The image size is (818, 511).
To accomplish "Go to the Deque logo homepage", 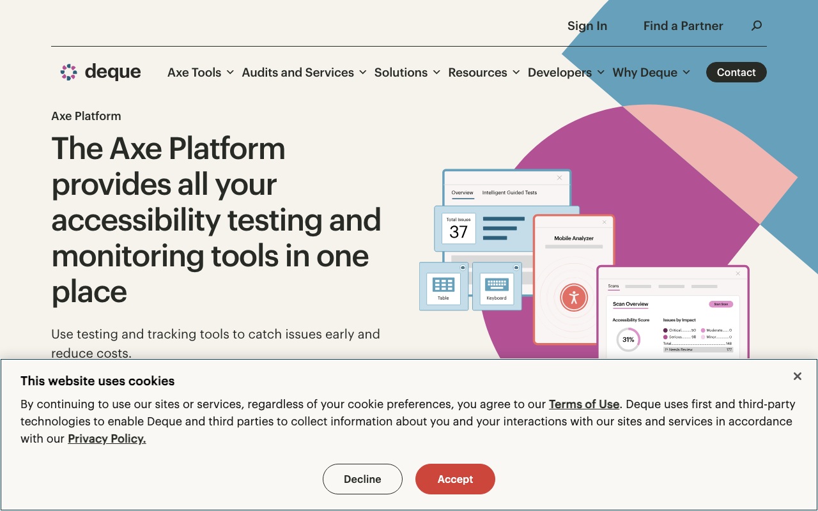I will (x=100, y=72).
